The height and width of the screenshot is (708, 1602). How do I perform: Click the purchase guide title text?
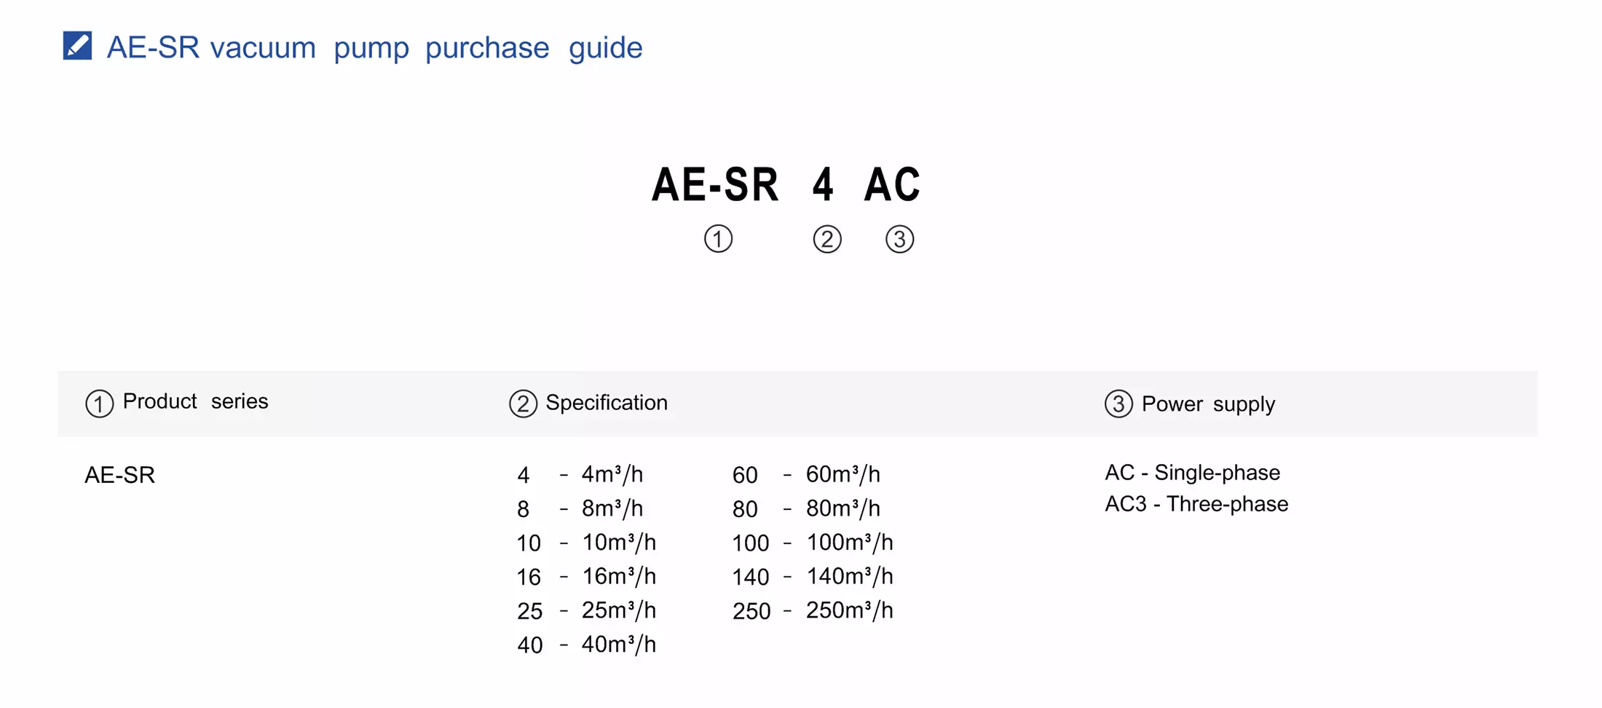click(x=374, y=48)
